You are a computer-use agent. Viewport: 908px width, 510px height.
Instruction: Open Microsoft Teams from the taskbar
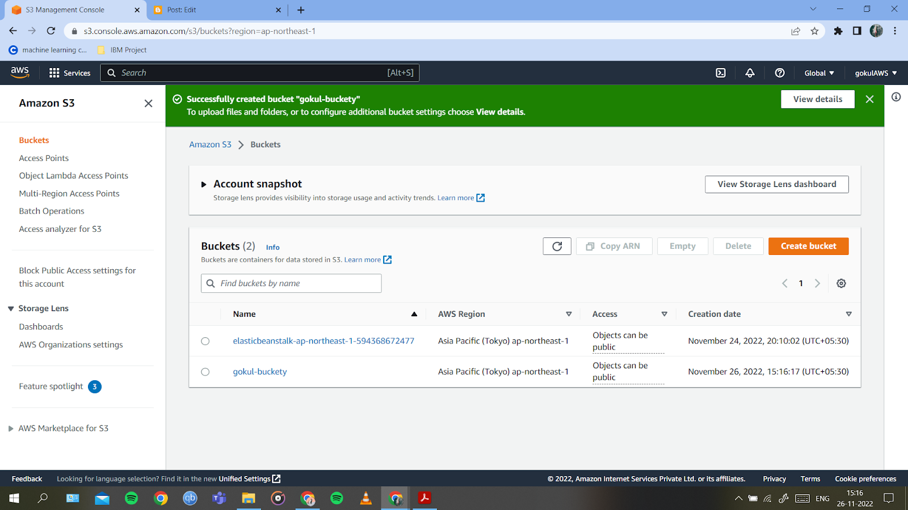pos(219,498)
